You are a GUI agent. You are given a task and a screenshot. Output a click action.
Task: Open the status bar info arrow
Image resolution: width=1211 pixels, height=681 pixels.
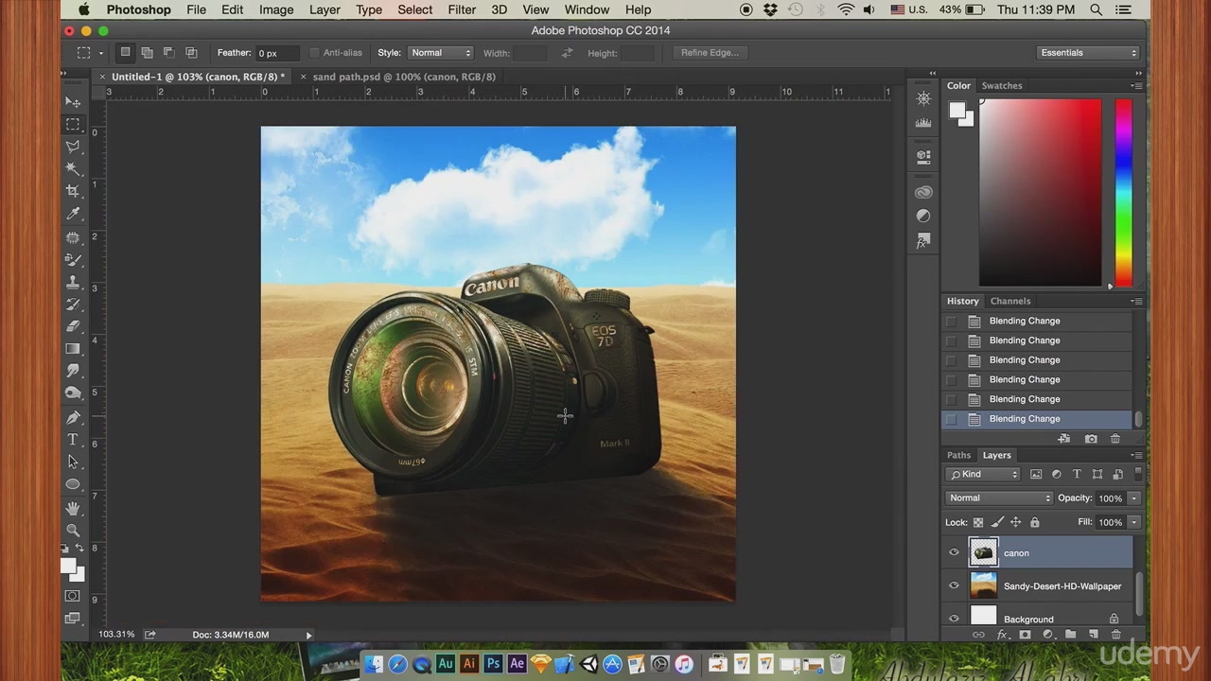[308, 635]
